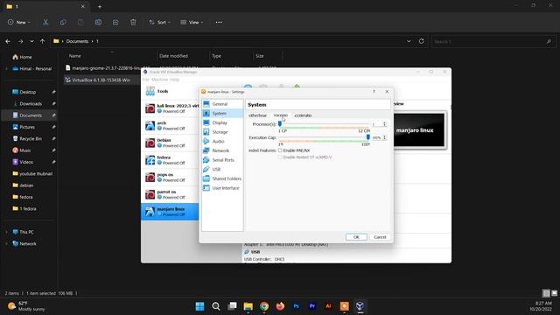560x315 pixels.
Task: Open Photoshop from the taskbar
Action: pyautogui.click(x=297, y=306)
